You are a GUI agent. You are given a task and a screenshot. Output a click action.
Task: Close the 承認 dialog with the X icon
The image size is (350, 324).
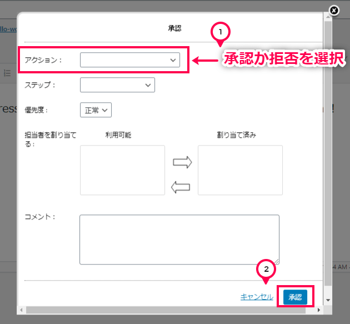334,10
